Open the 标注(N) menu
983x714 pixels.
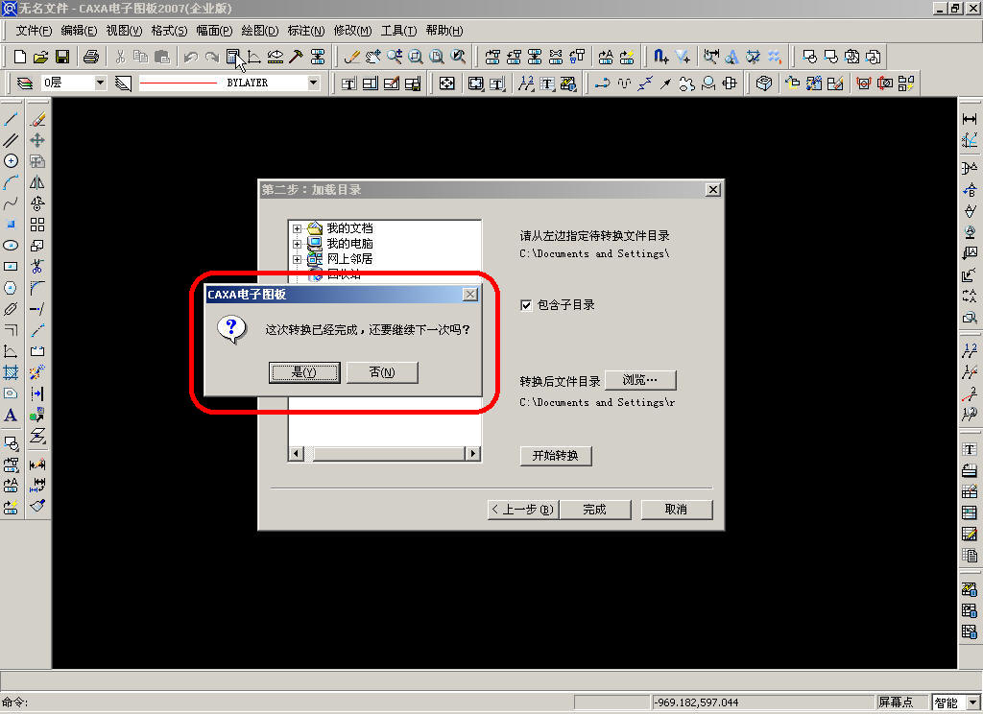click(x=306, y=31)
